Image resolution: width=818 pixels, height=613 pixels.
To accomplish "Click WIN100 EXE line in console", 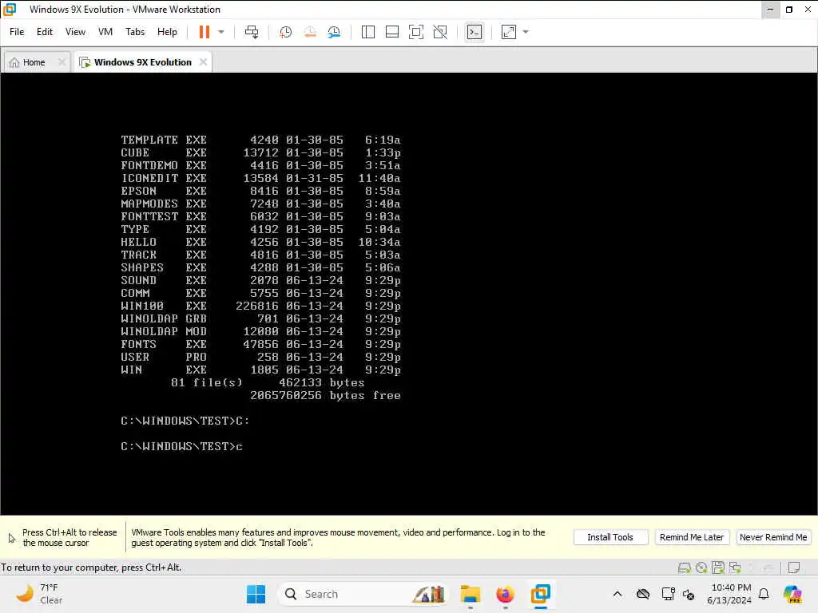I will (x=260, y=306).
